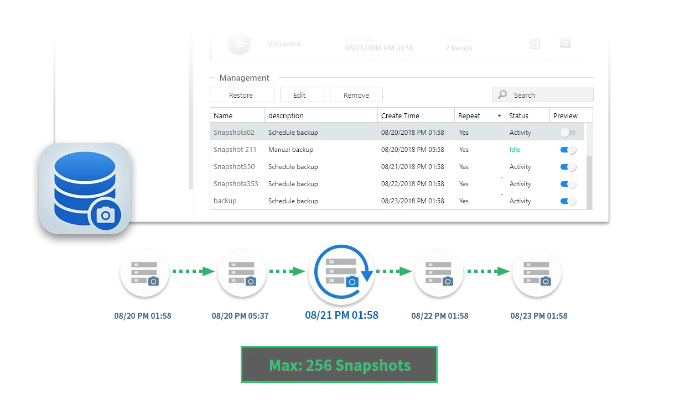Switch off preview toggle for Snapshota353
Image resolution: width=690 pixels, height=400 pixels.
click(568, 184)
